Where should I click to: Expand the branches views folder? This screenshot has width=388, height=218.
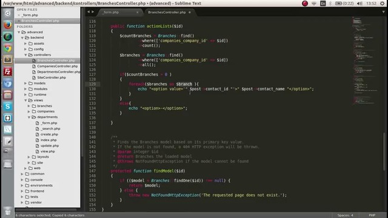(29, 106)
